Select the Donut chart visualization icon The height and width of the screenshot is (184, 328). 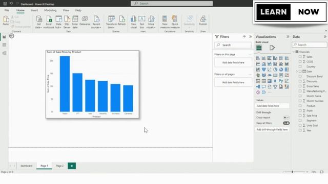coord(281,70)
